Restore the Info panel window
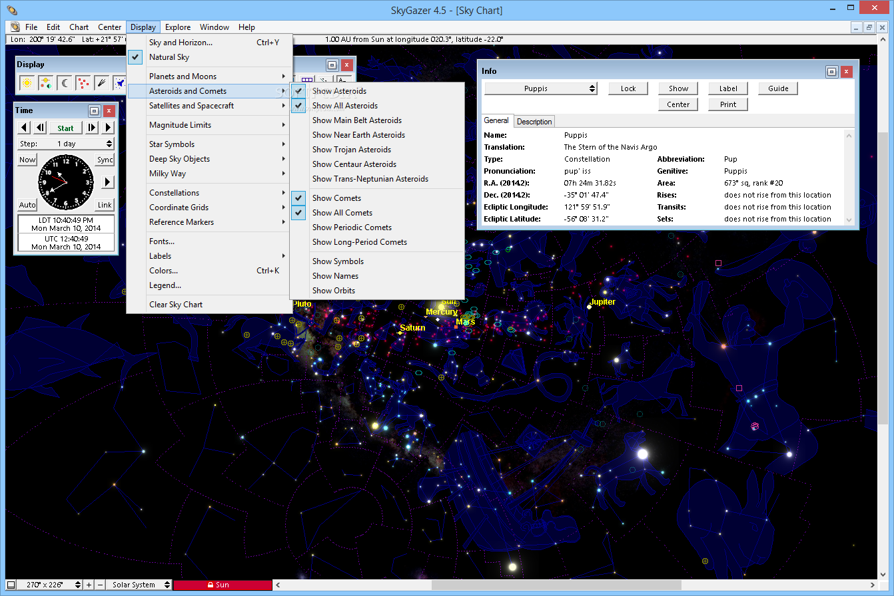 (x=831, y=71)
